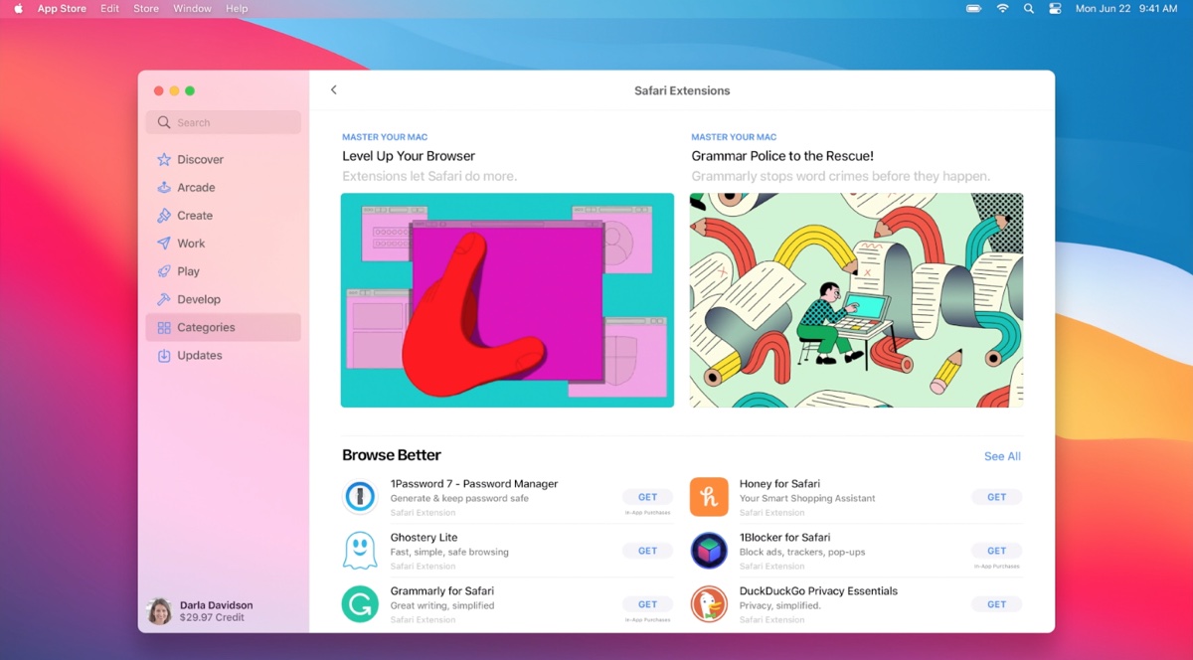
Task: Click the menu bar date and time
Action: [1126, 8]
